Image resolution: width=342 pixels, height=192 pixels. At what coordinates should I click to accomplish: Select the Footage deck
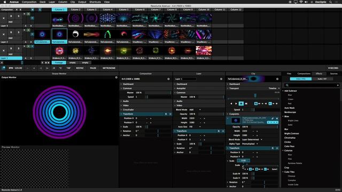(x=59, y=63)
